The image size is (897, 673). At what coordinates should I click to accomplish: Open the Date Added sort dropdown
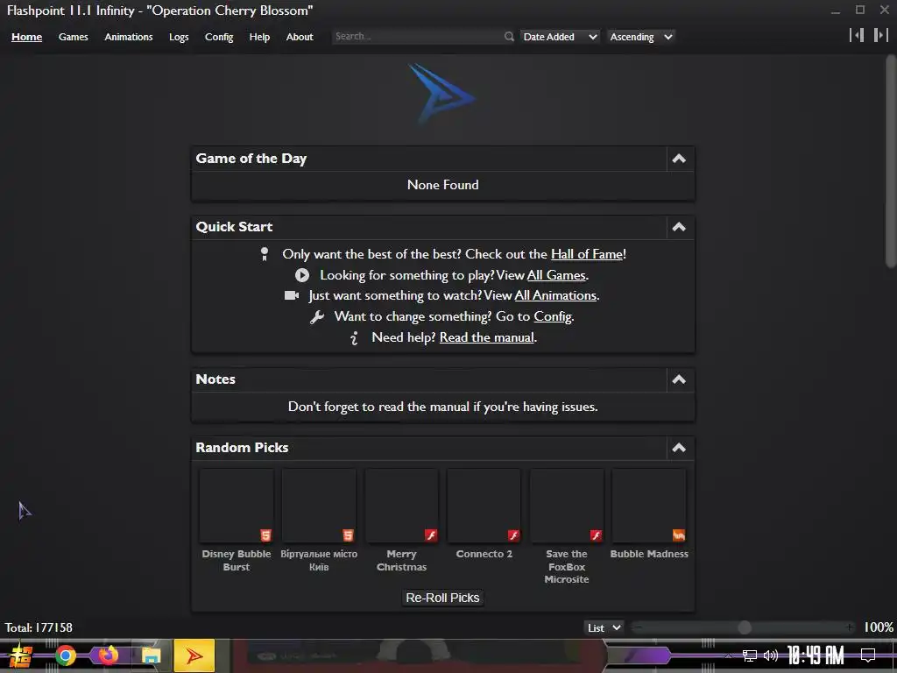tap(560, 37)
